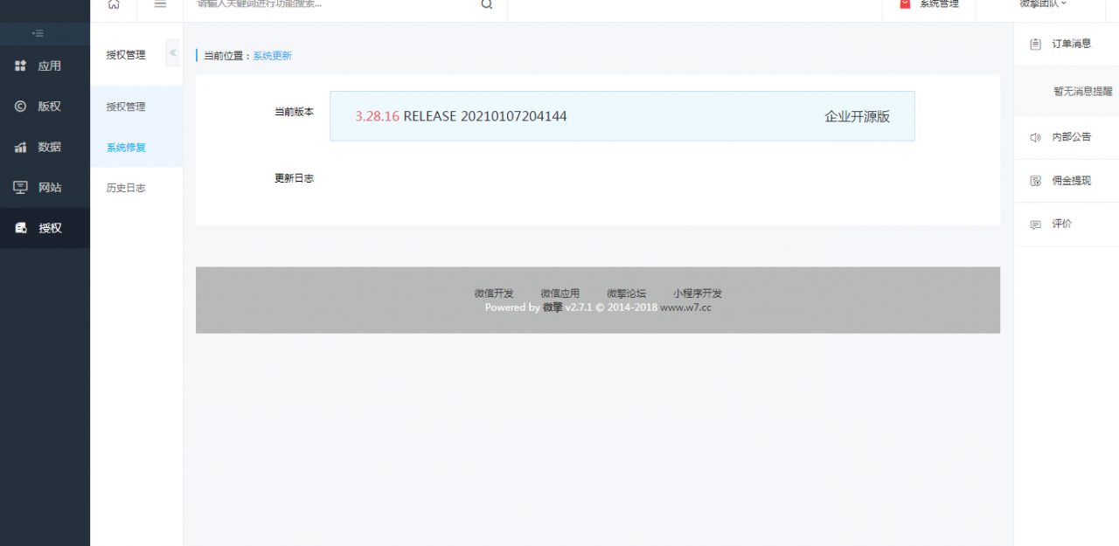Collapse submenu with double-chevron button
This screenshot has height=546, width=1119.
173,53
